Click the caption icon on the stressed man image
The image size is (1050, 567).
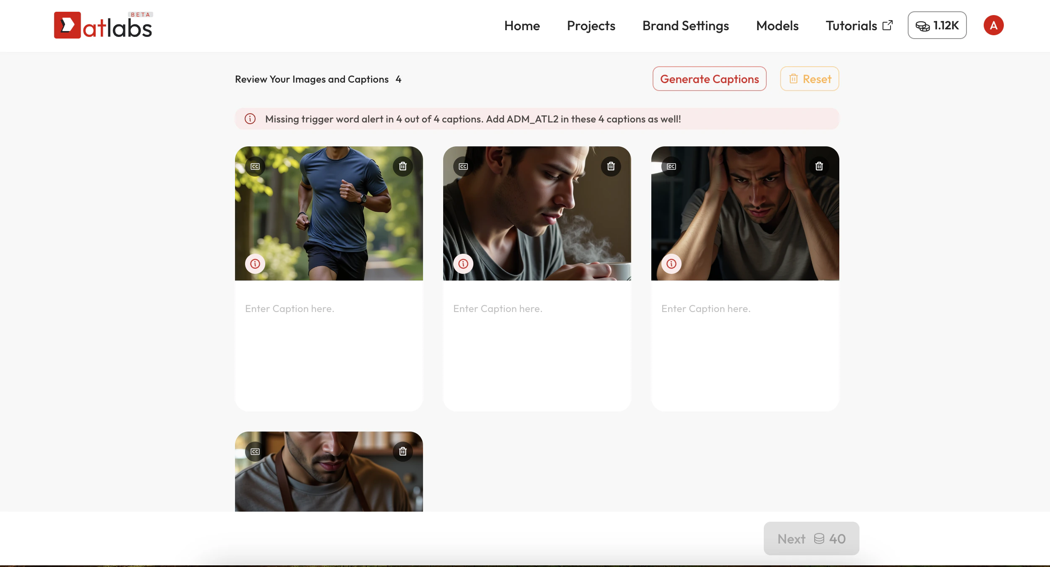[x=671, y=166]
